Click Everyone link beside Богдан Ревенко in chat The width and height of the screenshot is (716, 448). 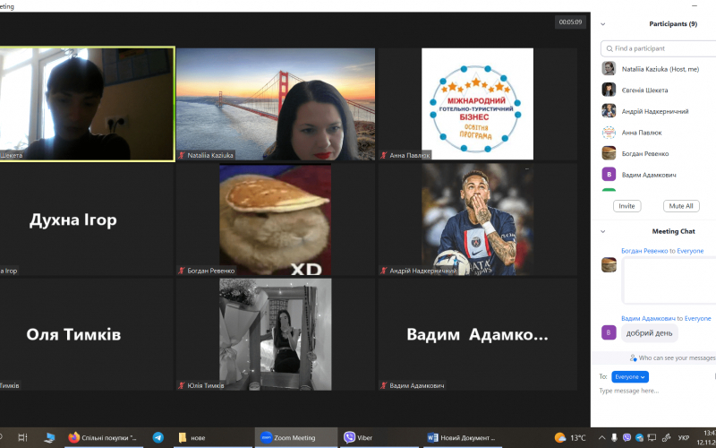click(690, 251)
